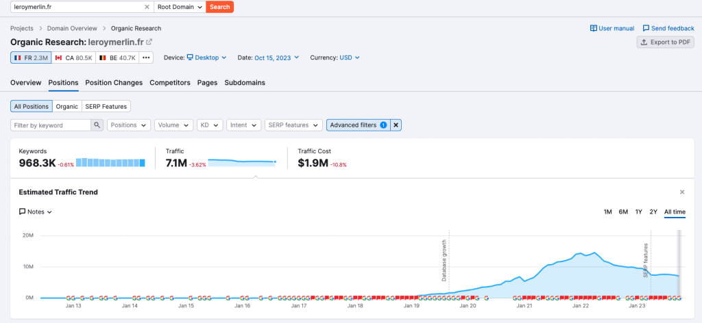Close the Estimated Traffic Trend panel
Viewport: 702px width, 323px height.
[x=681, y=192]
